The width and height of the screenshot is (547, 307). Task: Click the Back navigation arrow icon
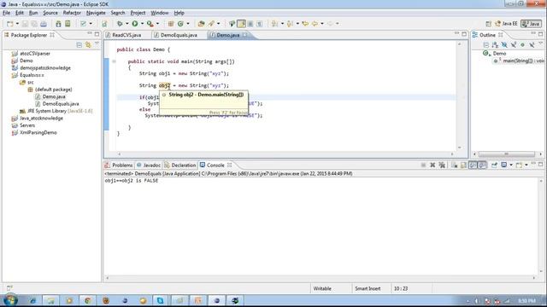(315, 24)
